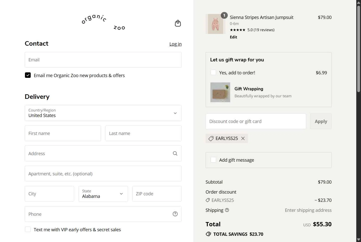The width and height of the screenshot is (361, 242).
Task: Click the Total amount $55.30
Action: pyautogui.click(x=322, y=224)
